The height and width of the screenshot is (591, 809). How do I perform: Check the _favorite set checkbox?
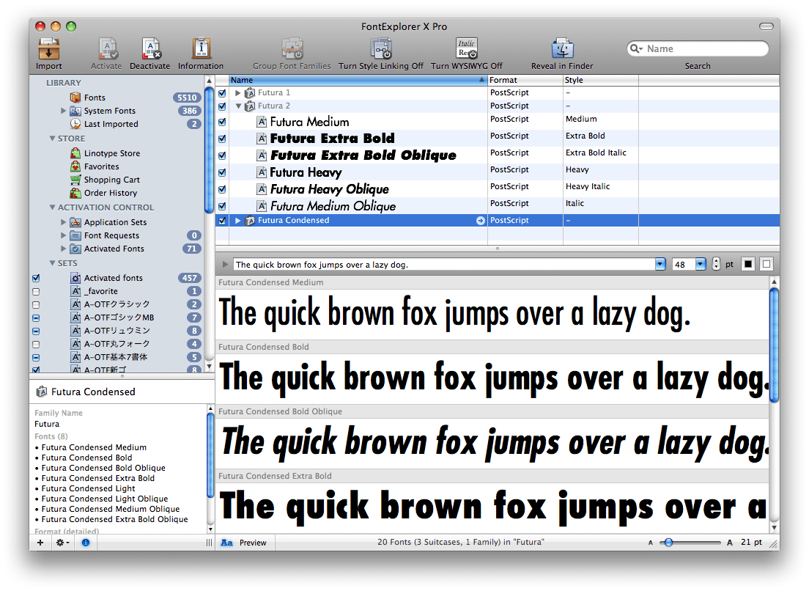[36, 292]
